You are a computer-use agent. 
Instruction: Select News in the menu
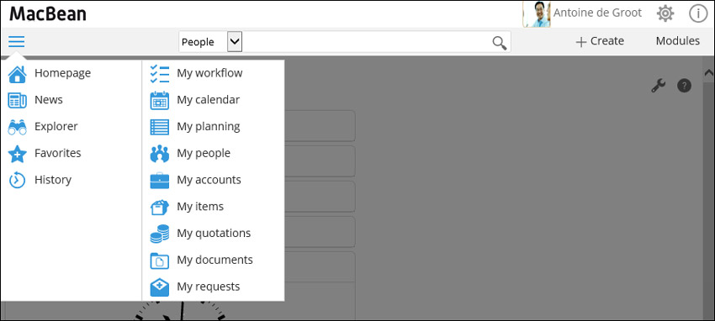[48, 100]
